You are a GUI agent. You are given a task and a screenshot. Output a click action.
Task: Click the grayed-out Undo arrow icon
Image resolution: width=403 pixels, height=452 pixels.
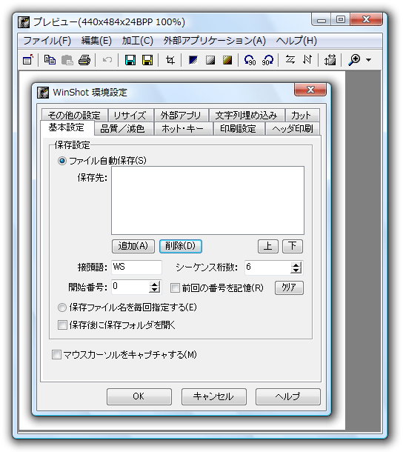[107, 60]
